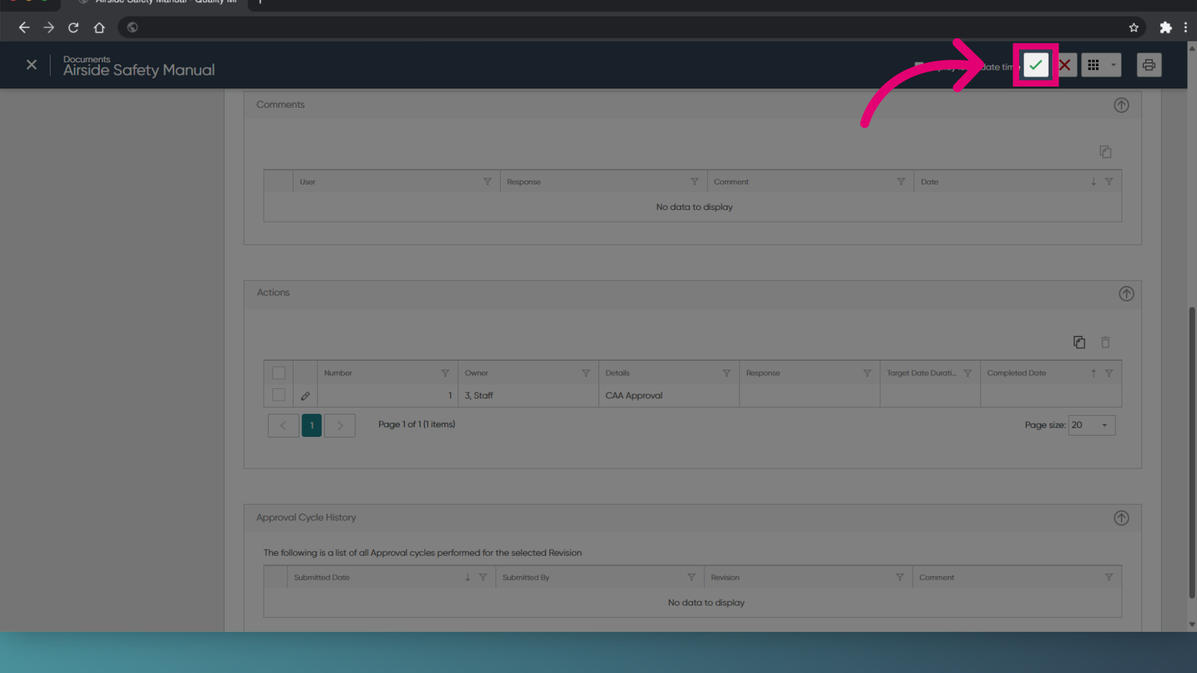The width and height of the screenshot is (1197, 673).
Task: Filter the Completed Date column
Action: pos(1109,373)
